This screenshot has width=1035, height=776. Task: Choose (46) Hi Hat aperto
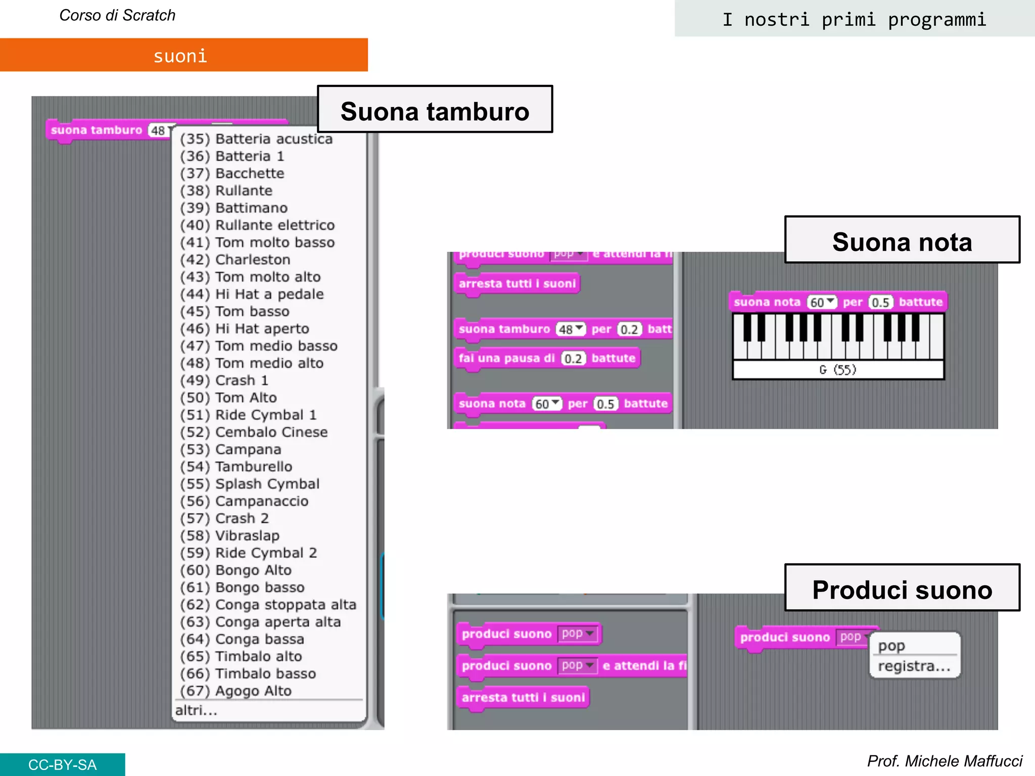245,328
